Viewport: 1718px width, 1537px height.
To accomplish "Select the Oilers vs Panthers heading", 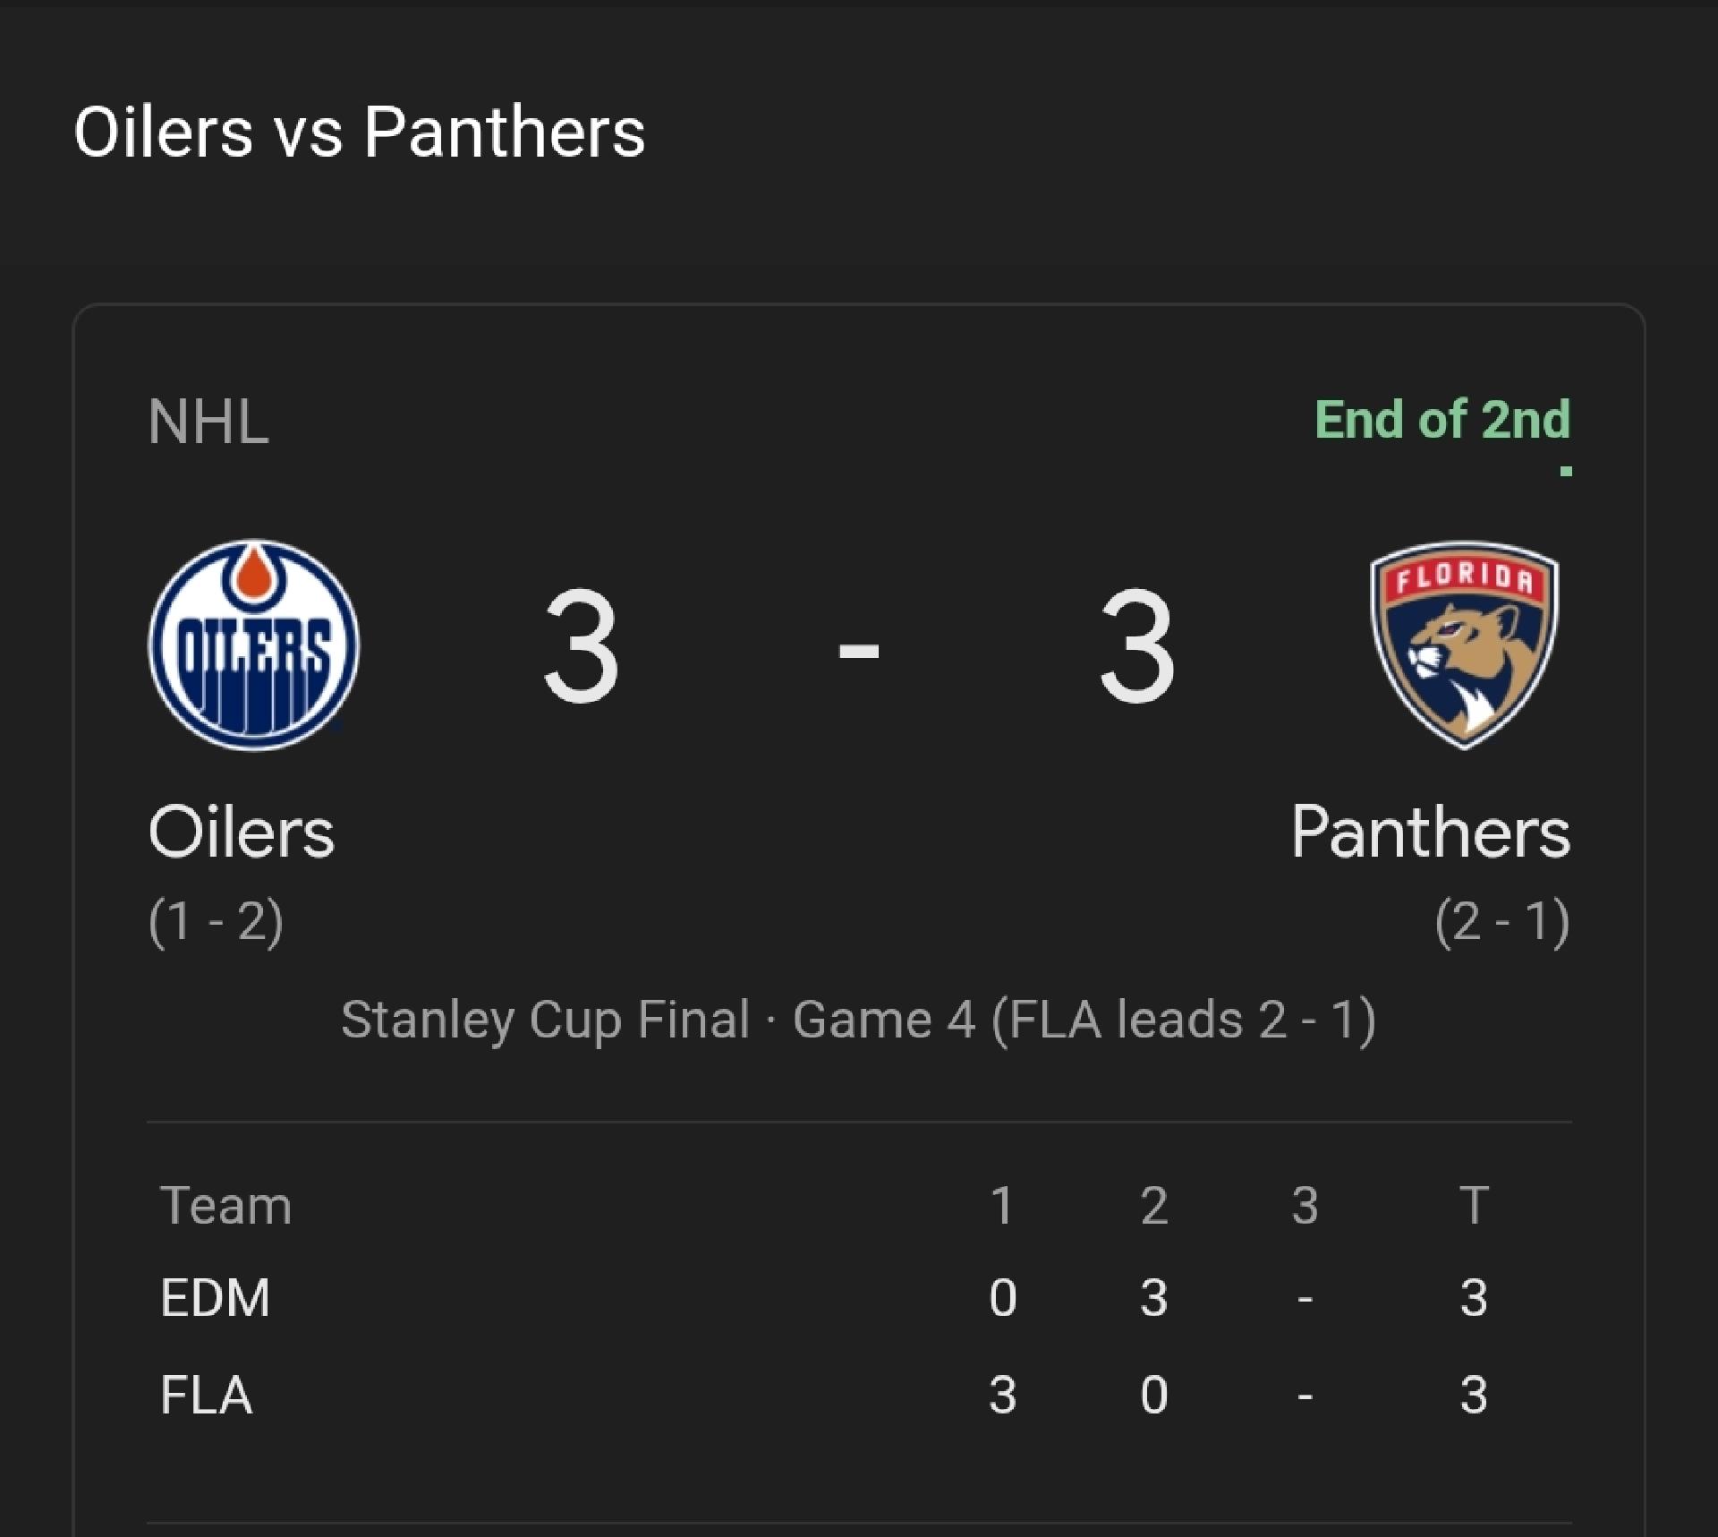I will (359, 132).
